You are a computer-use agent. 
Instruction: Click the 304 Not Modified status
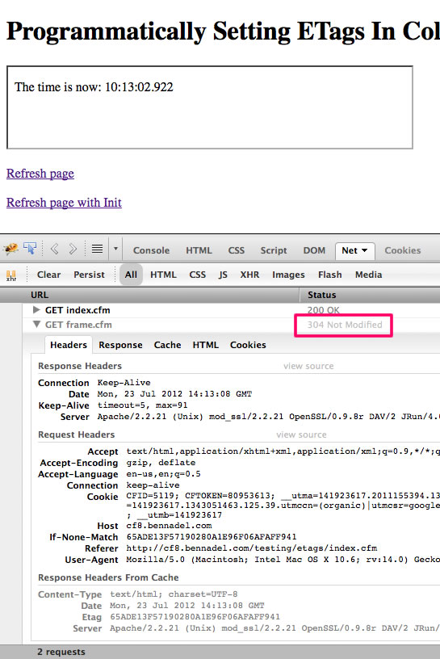[345, 325]
